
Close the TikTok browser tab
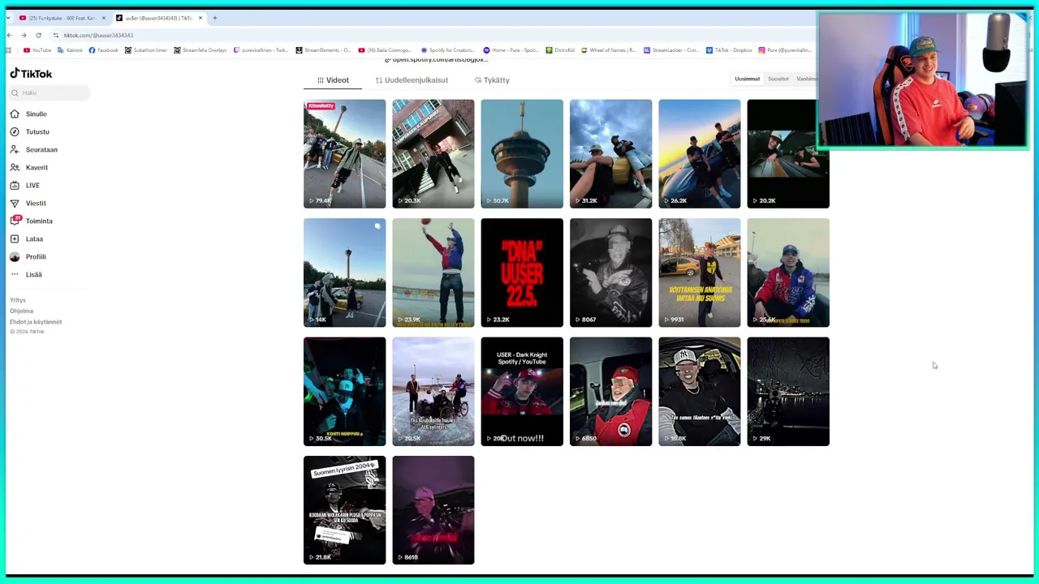(200, 18)
